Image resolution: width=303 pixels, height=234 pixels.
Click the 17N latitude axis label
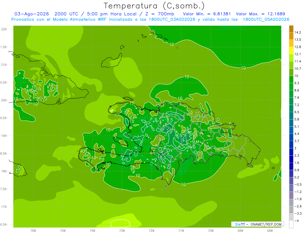click(x=4, y=207)
